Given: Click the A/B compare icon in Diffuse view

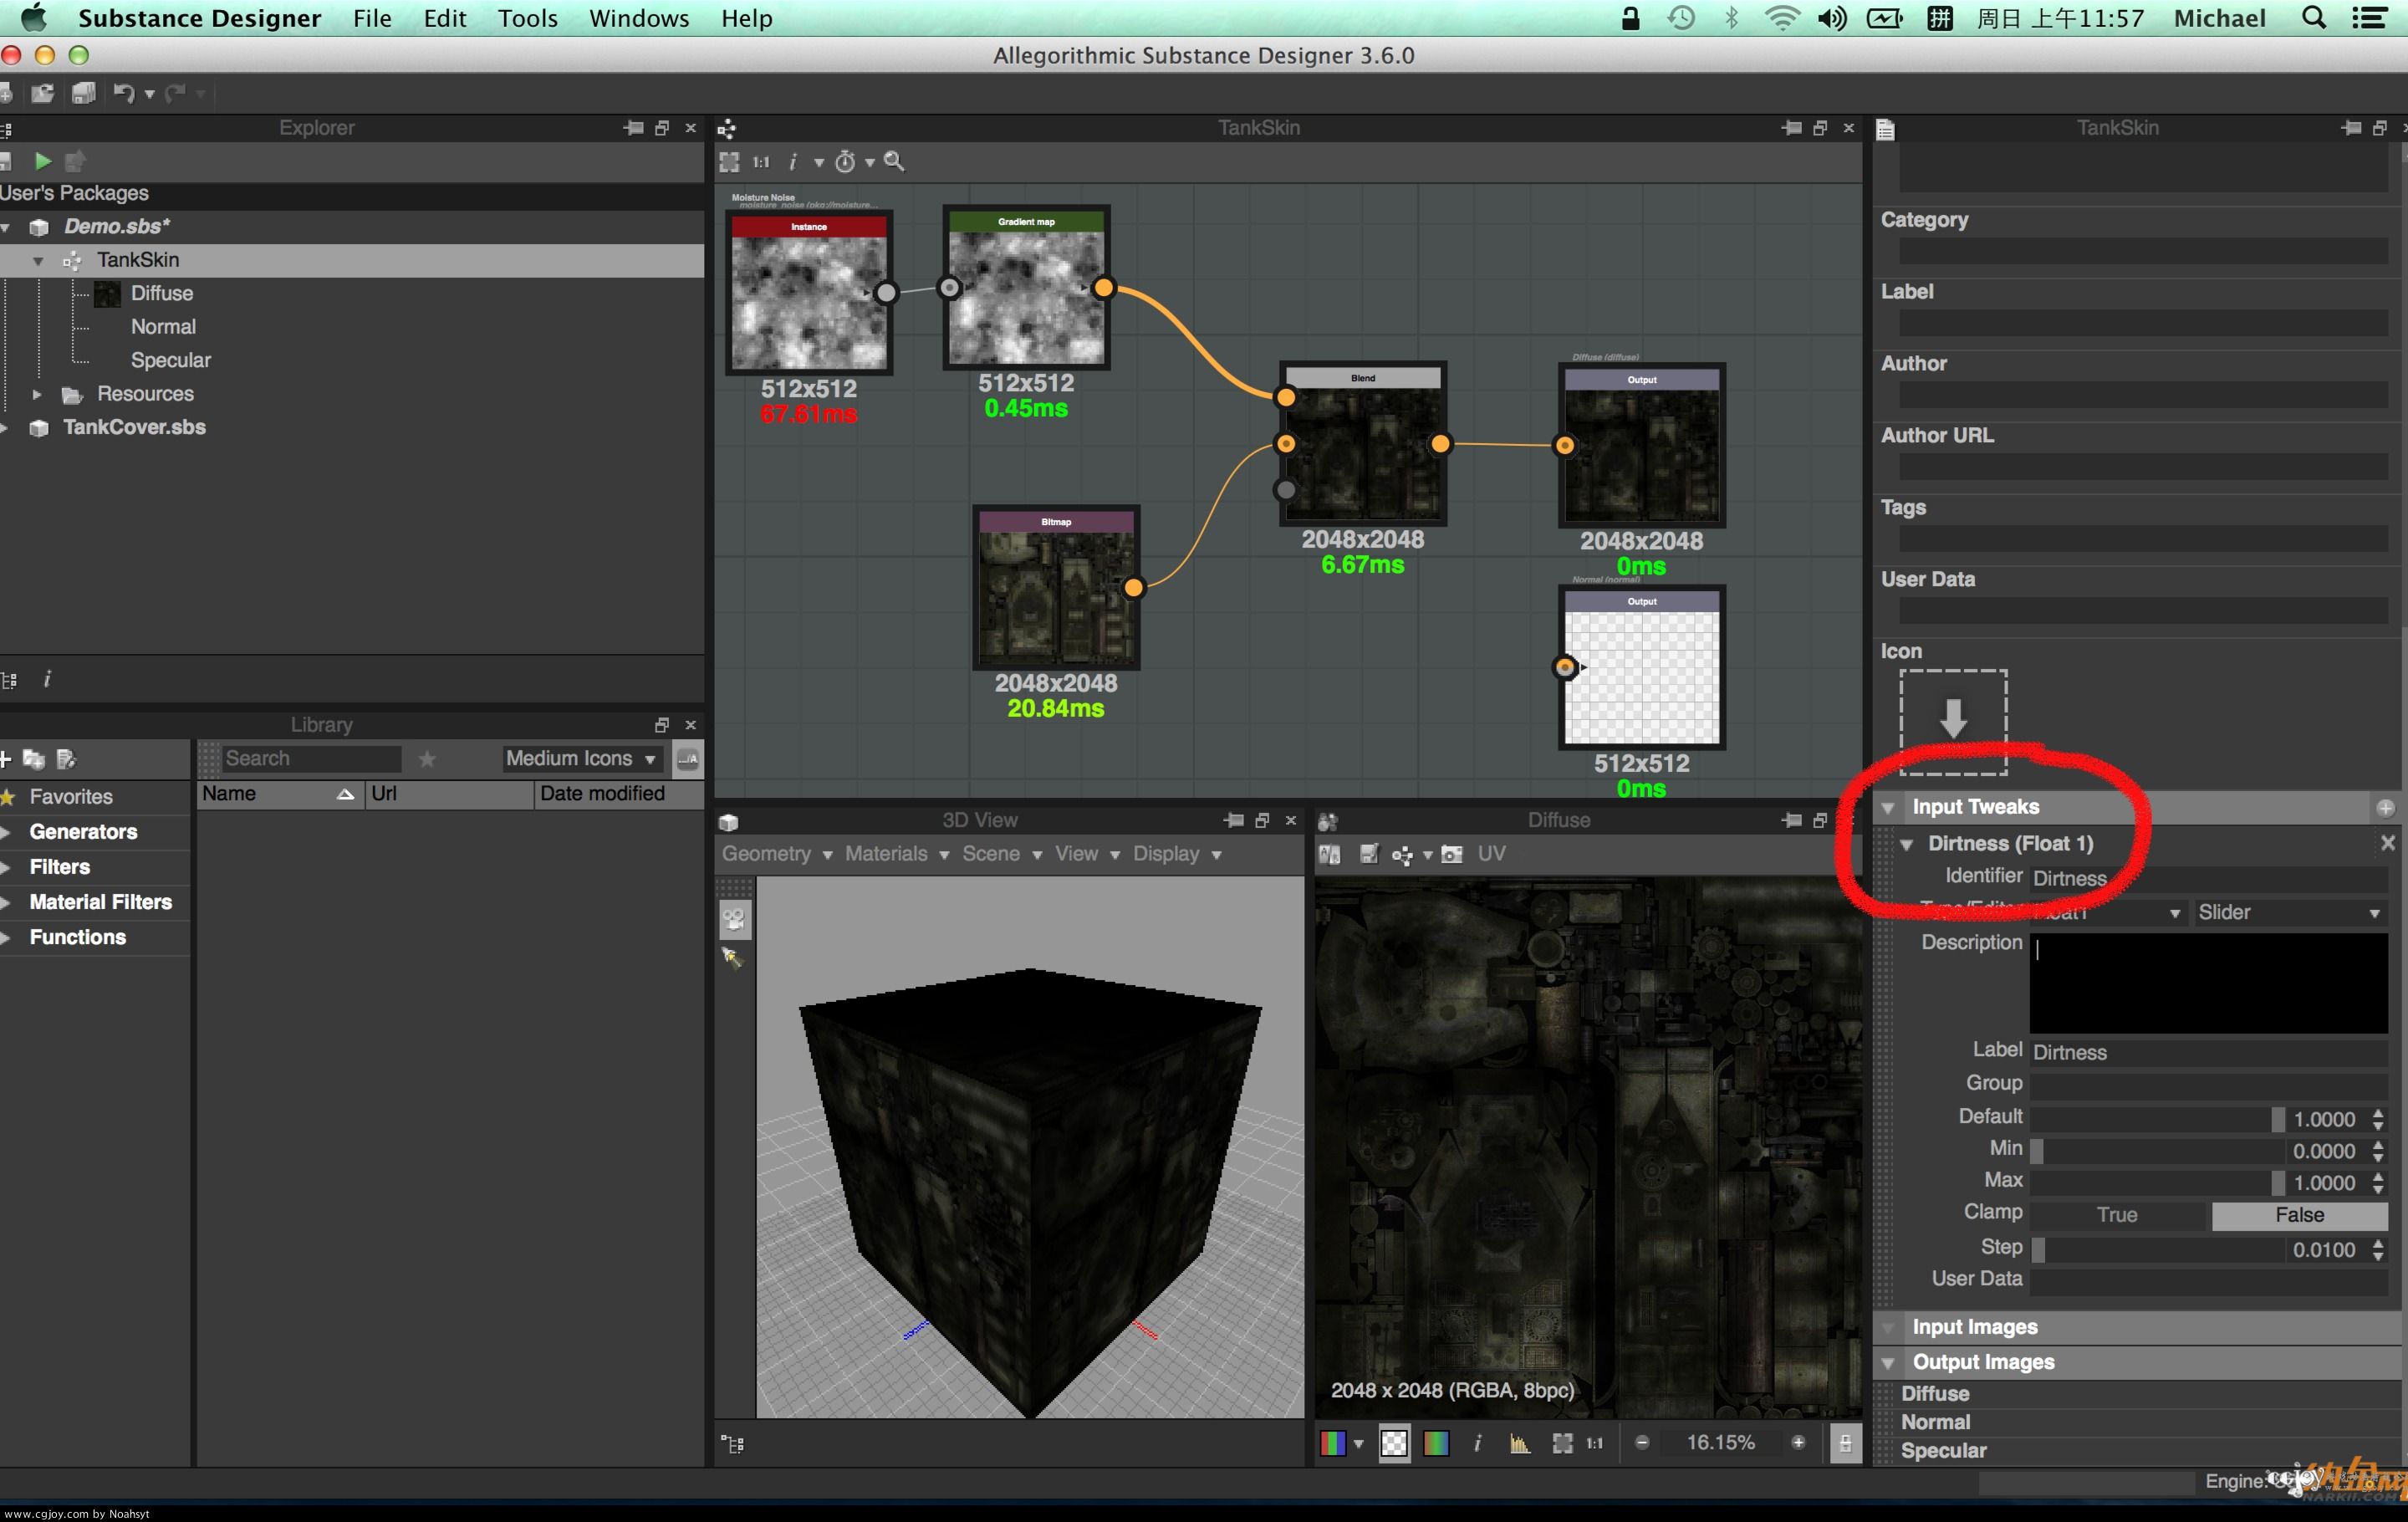Looking at the screenshot, I should point(1330,854).
